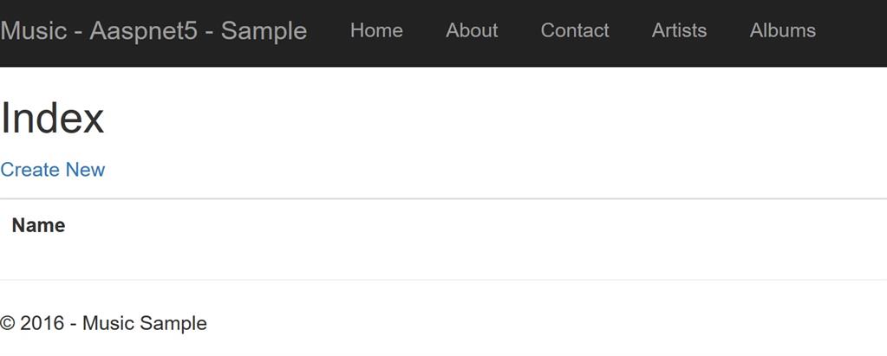This screenshot has height=356, width=887.
Task: Click blank area right of Create New
Action: (x=434, y=170)
